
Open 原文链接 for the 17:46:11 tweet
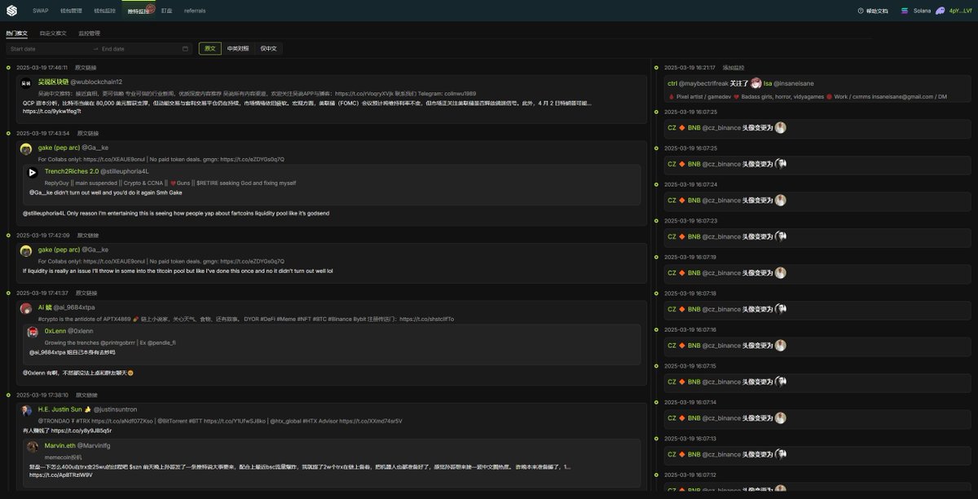coord(86,68)
